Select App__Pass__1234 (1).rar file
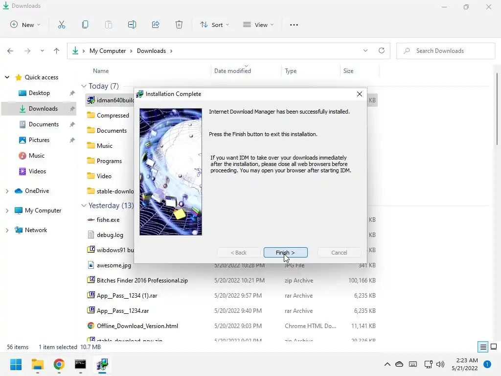Viewport: 501px width, 376px height. (x=122, y=295)
